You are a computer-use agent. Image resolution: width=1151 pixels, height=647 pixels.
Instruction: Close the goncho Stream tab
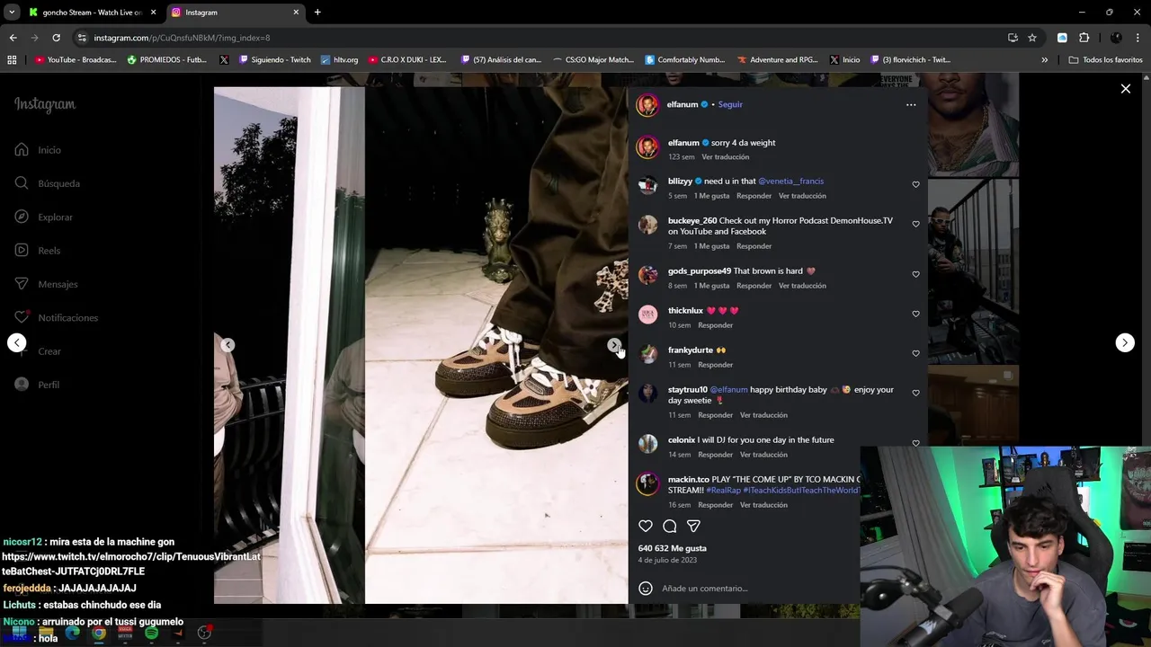click(x=153, y=13)
